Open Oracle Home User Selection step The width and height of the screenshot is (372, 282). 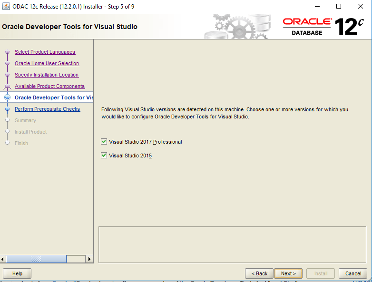47,63
